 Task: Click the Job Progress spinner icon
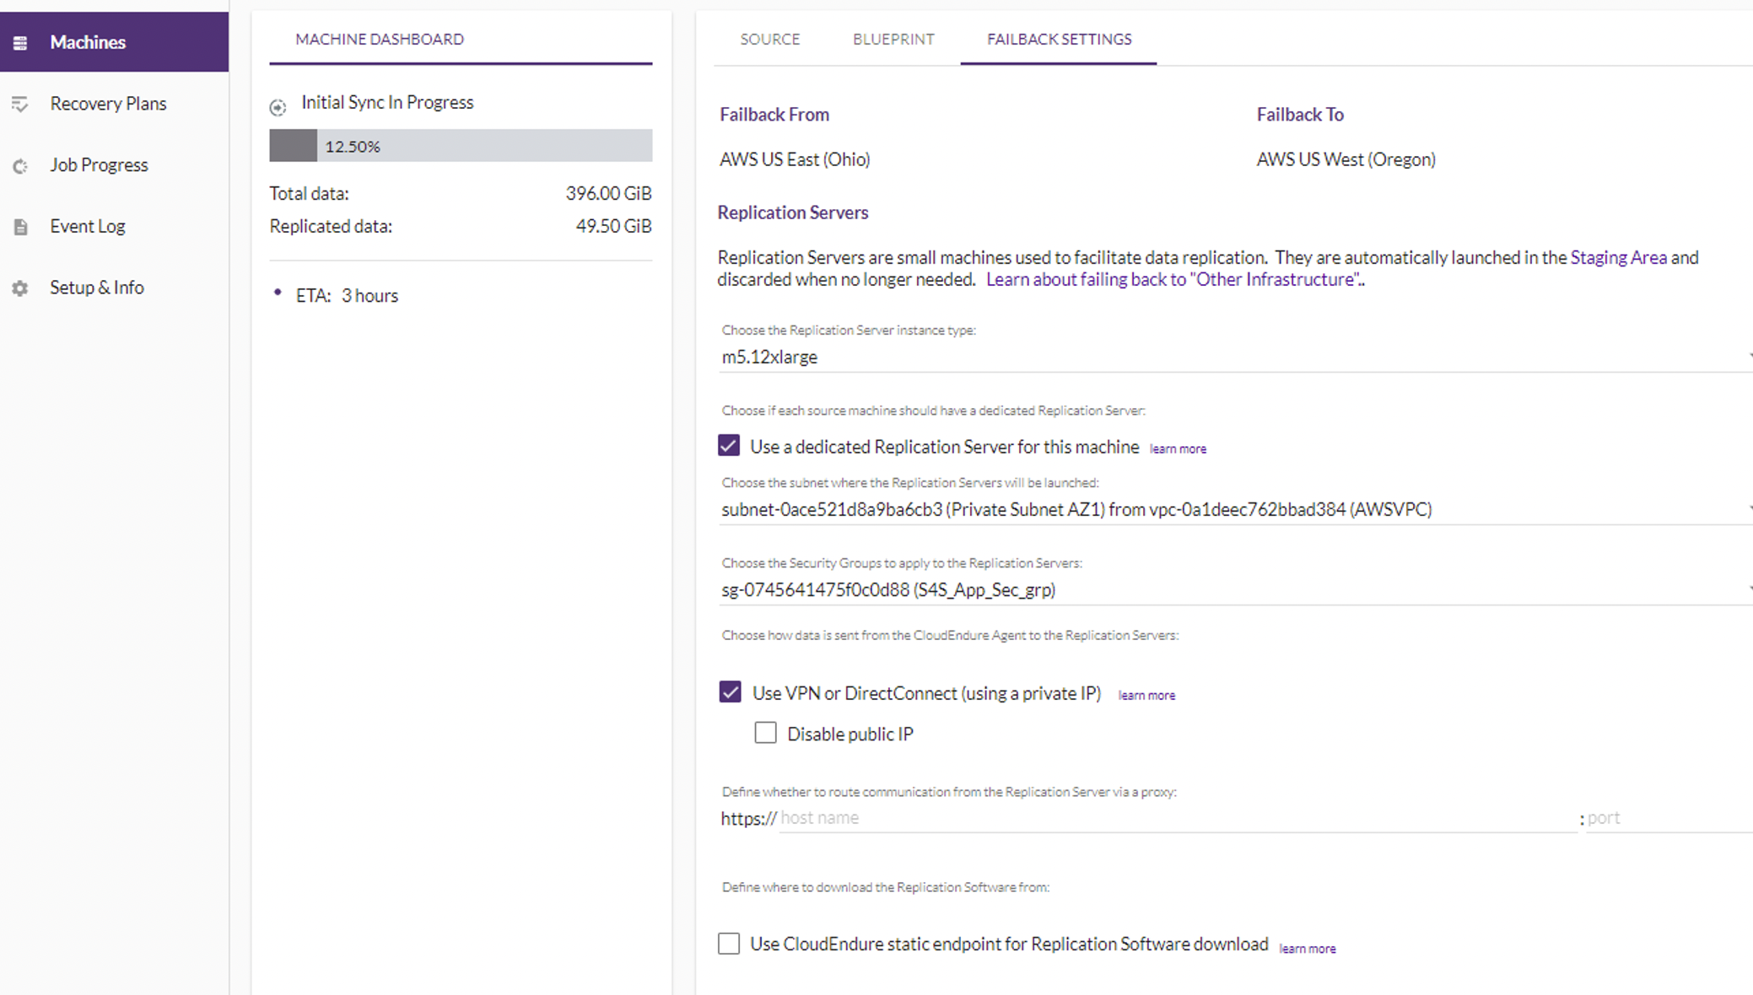coord(20,166)
